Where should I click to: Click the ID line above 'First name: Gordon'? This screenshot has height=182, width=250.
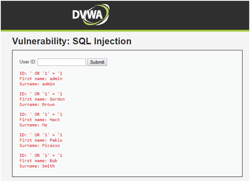(x=41, y=94)
